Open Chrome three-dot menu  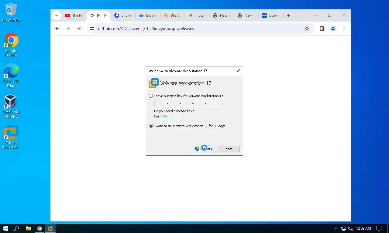pyautogui.click(x=344, y=29)
